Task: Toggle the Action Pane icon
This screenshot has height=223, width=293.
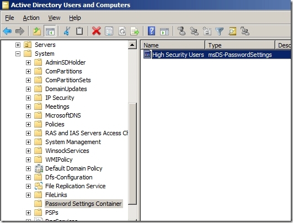Action: point(164,31)
